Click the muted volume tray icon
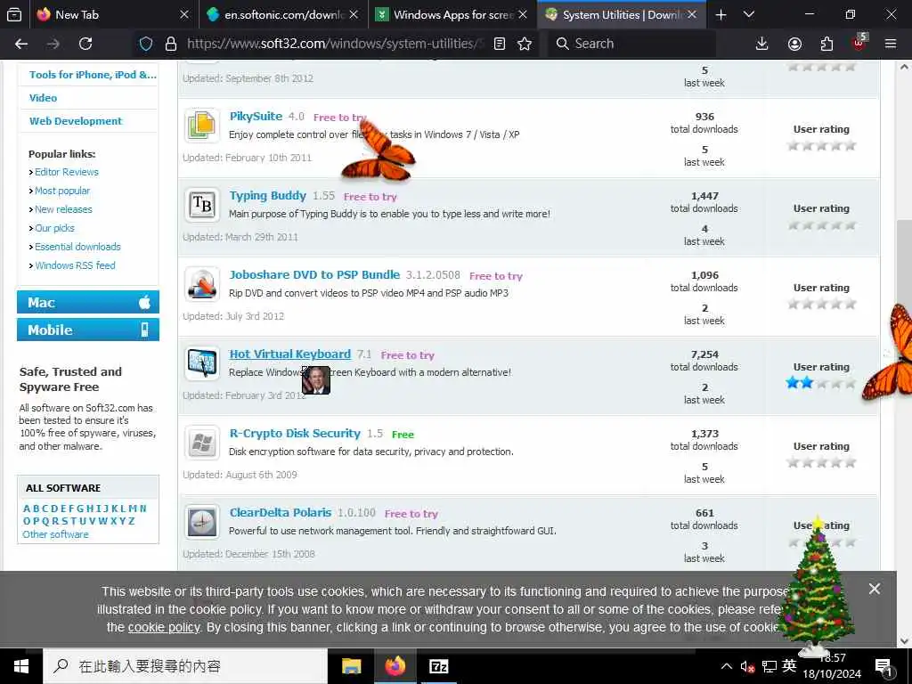912x684 pixels. pos(747,666)
